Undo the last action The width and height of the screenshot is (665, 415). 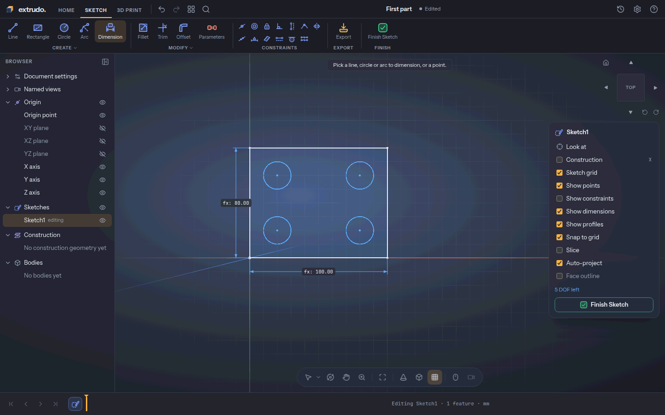[x=162, y=9]
